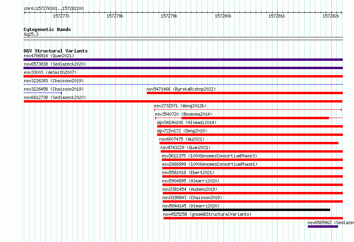The height and width of the screenshot is (242, 354).
Task: Click the dgv722n172 (Deng2019) label
Action: coord(182,131)
